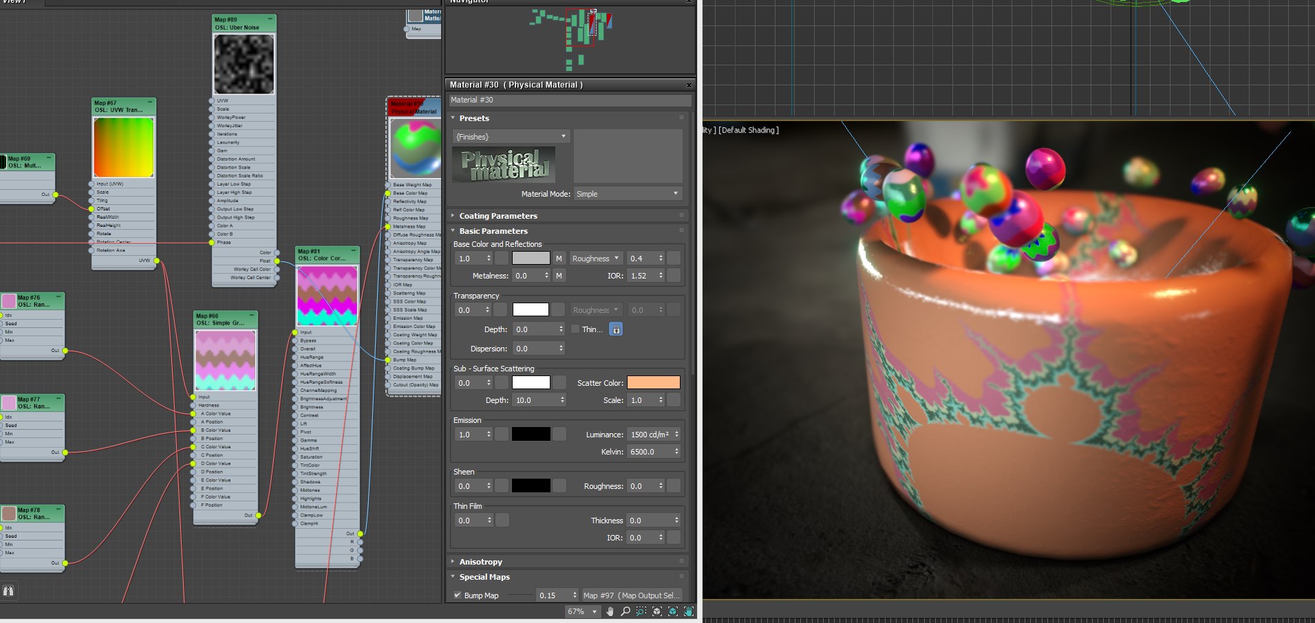Click the Uber Noise preview thumbnail

[244, 64]
